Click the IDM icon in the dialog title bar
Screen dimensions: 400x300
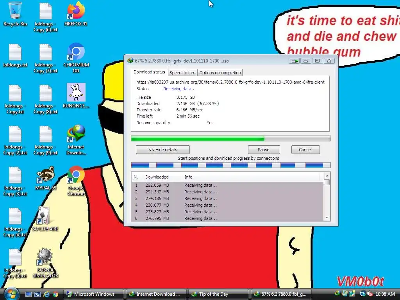click(x=130, y=61)
